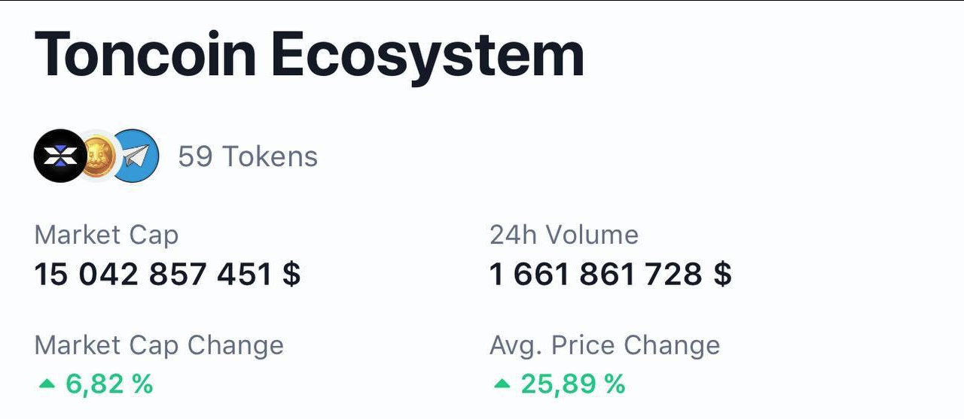Select the market cap value 15 042 857 451
The width and height of the screenshot is (964, 419).
154,275
